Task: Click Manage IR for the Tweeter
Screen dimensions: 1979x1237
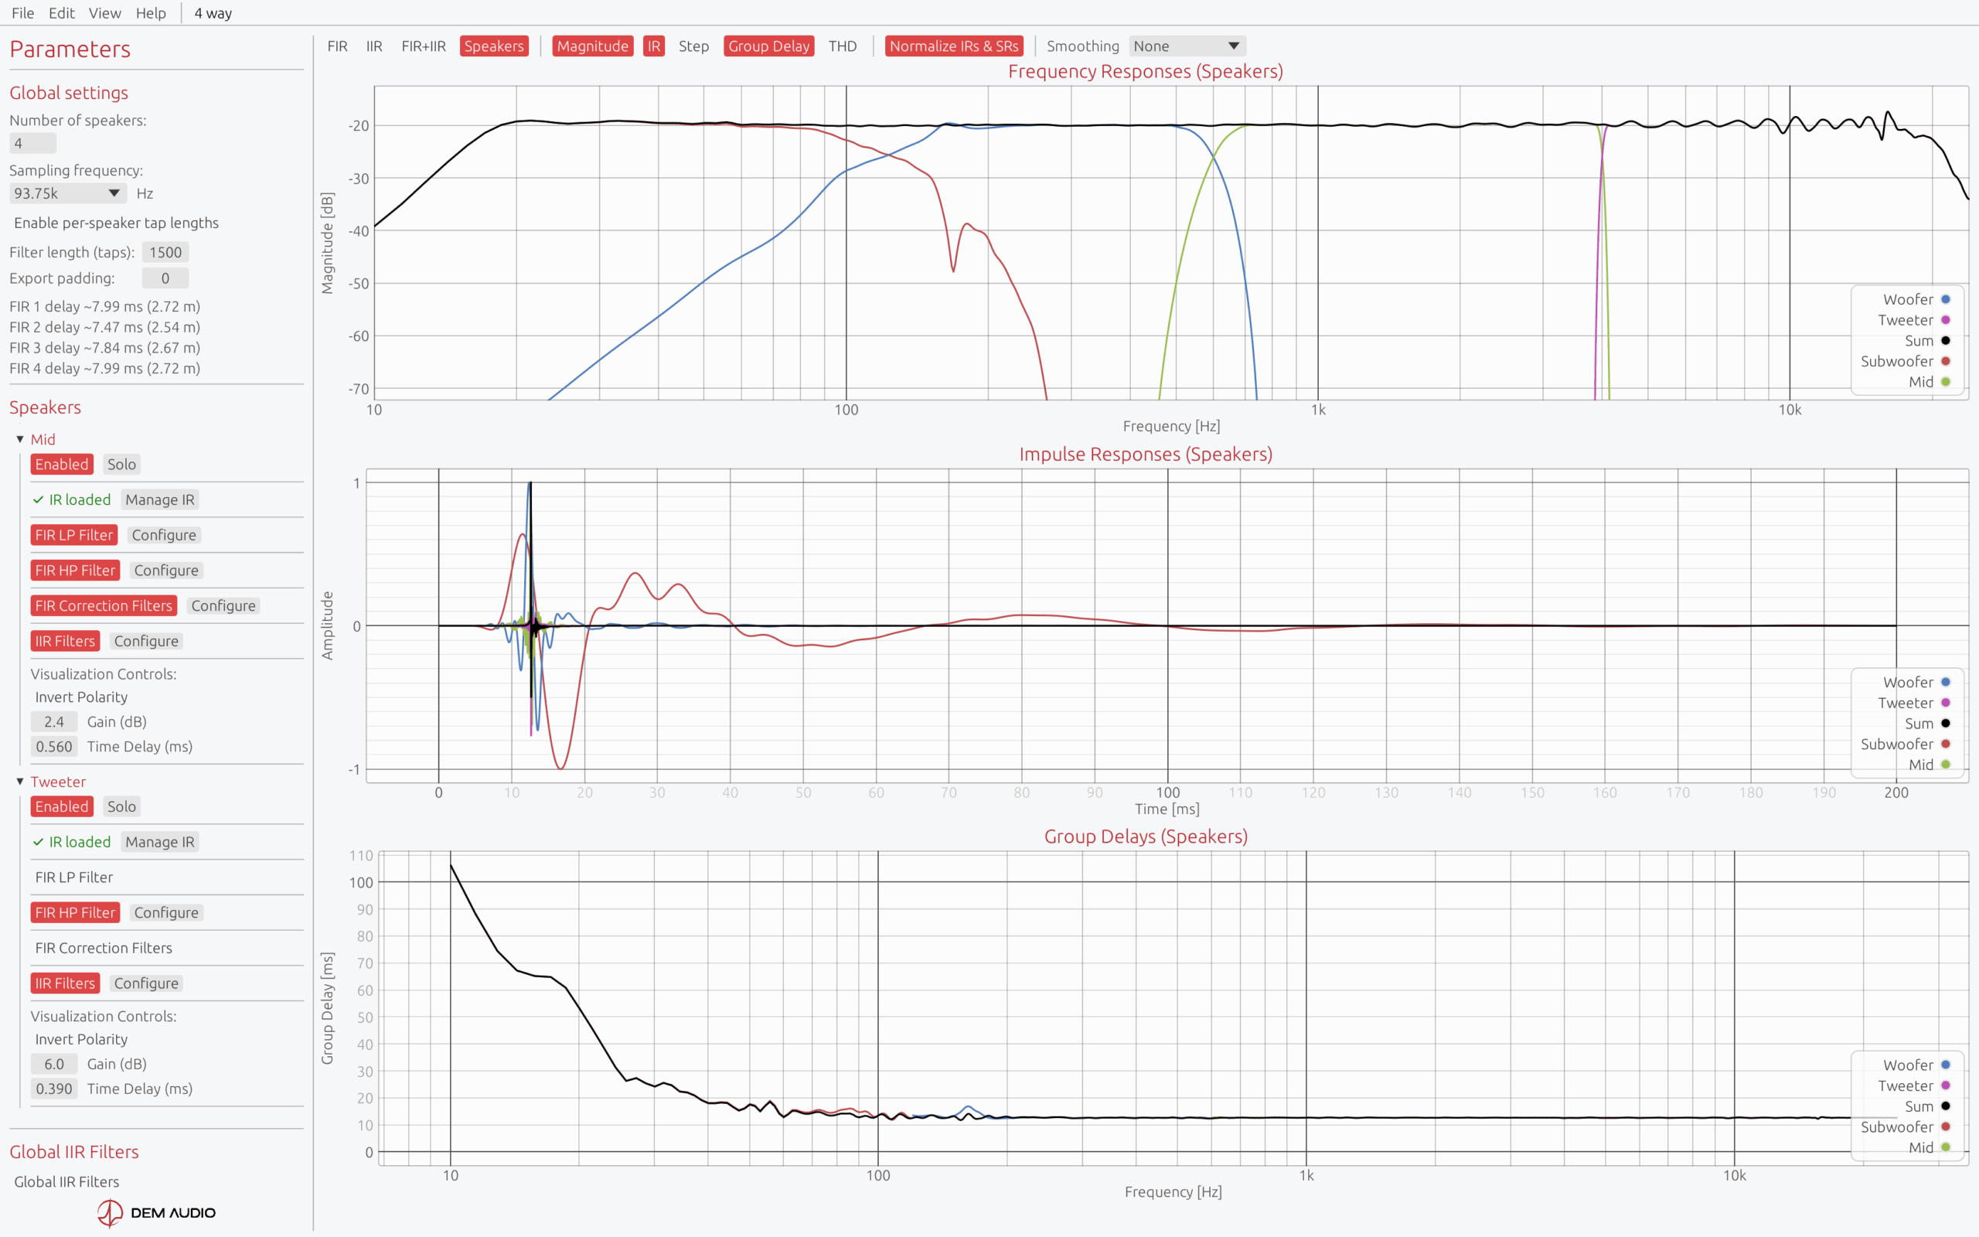Action: (159, 842)
